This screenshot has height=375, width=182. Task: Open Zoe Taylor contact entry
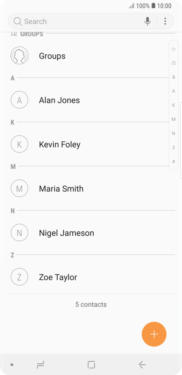91,277
